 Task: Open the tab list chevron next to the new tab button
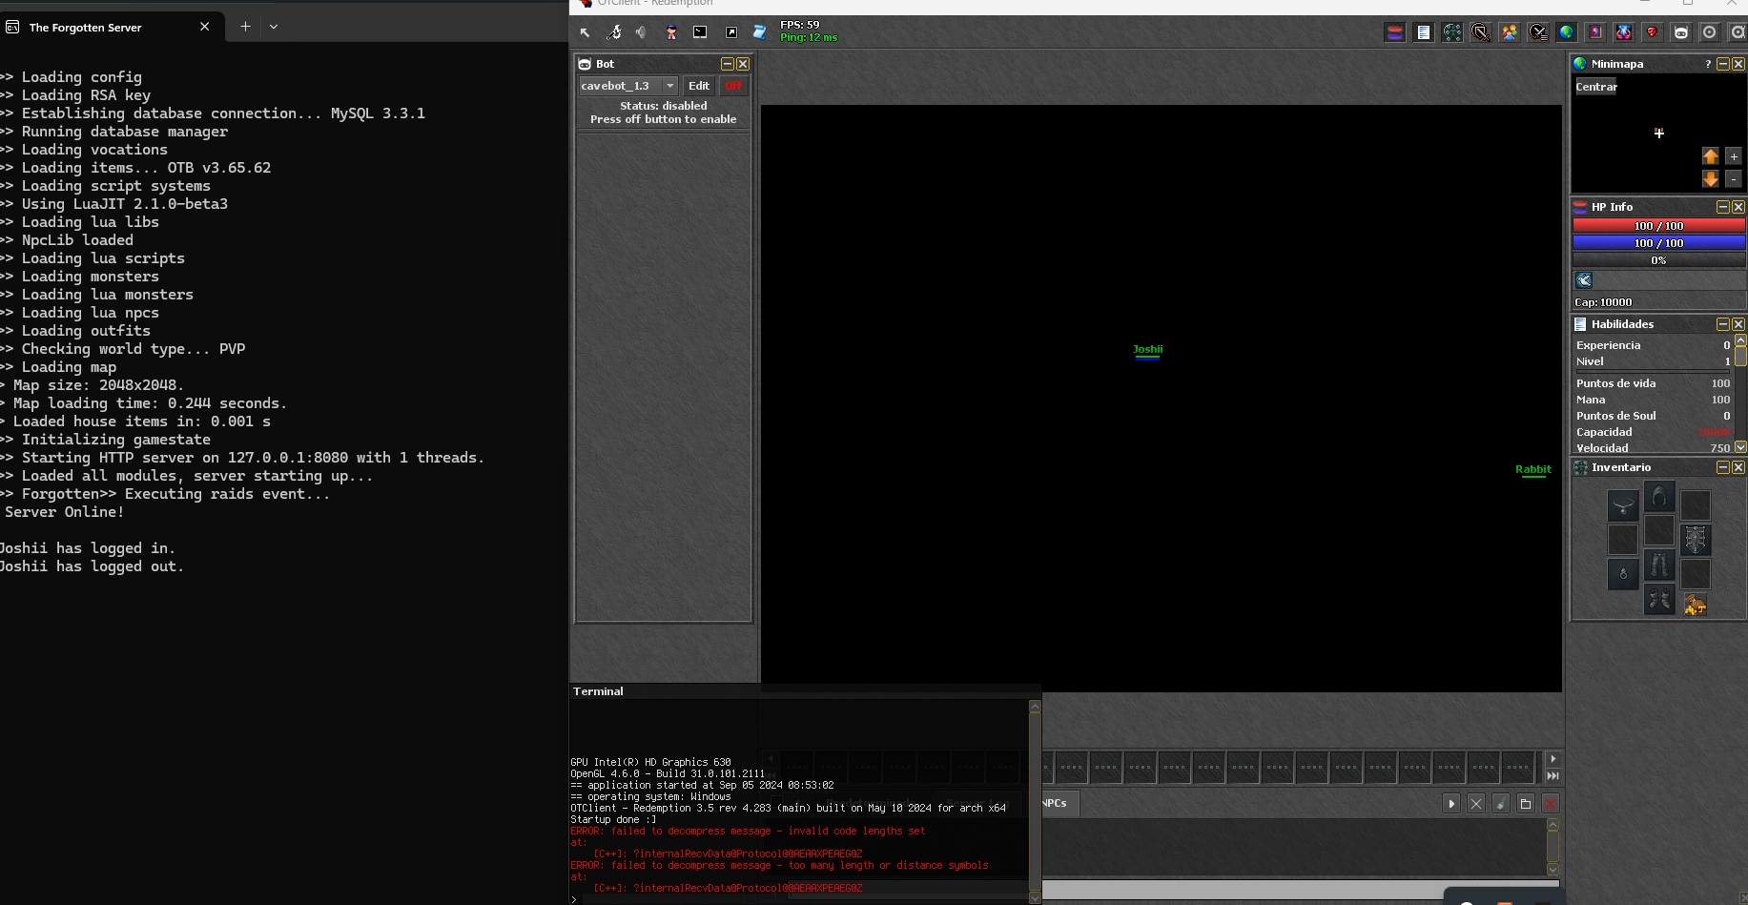coord(274,27)
